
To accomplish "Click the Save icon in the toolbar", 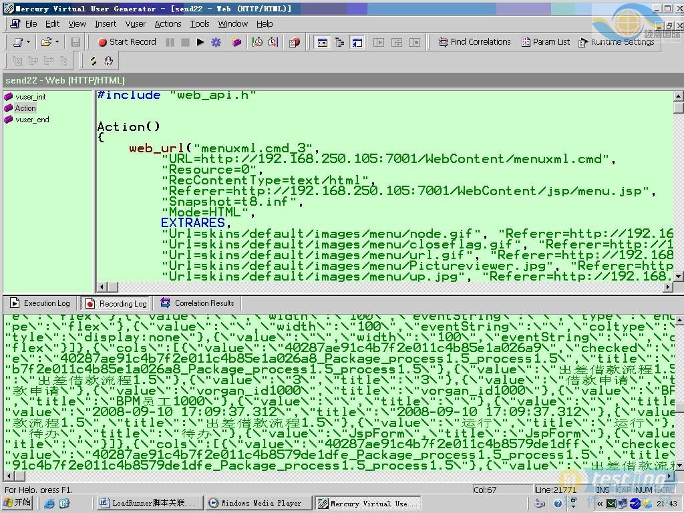I will pos(75,42).
